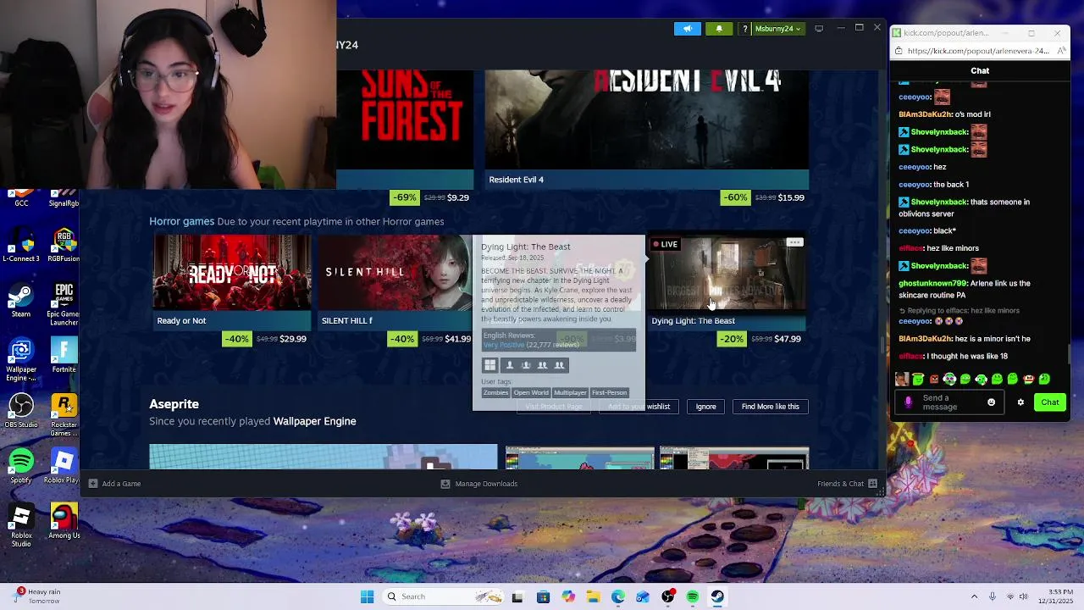Open Roblox Studio desktop shortcut

[21, 526]
